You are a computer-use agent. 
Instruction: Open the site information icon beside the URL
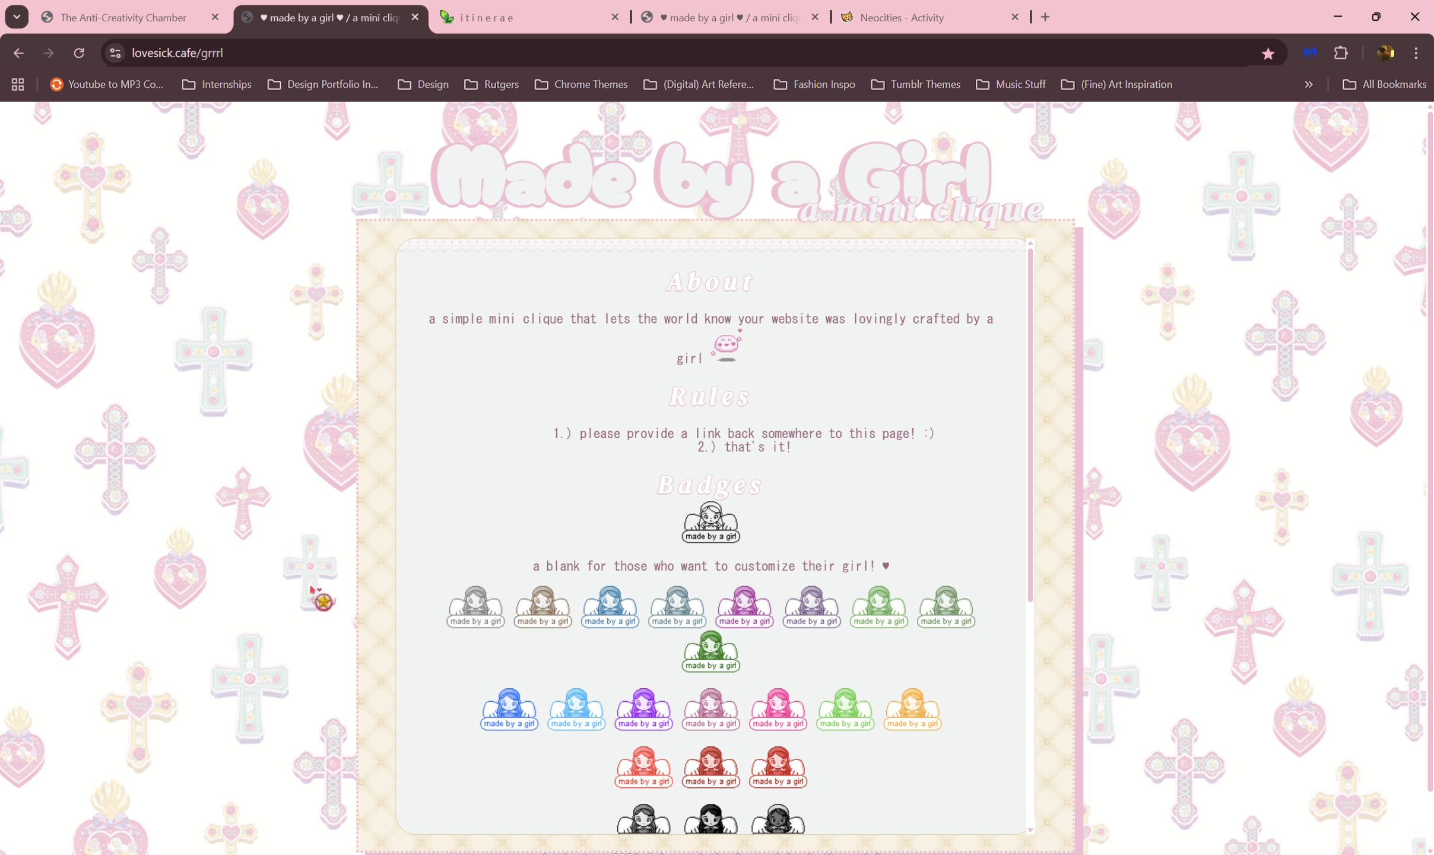[115, 53]
